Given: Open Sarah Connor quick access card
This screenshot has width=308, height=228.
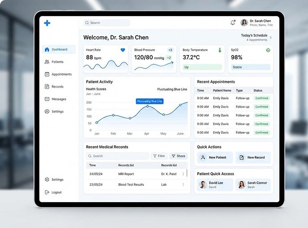Looking at the screenshot, I should (x=253, y=185).
